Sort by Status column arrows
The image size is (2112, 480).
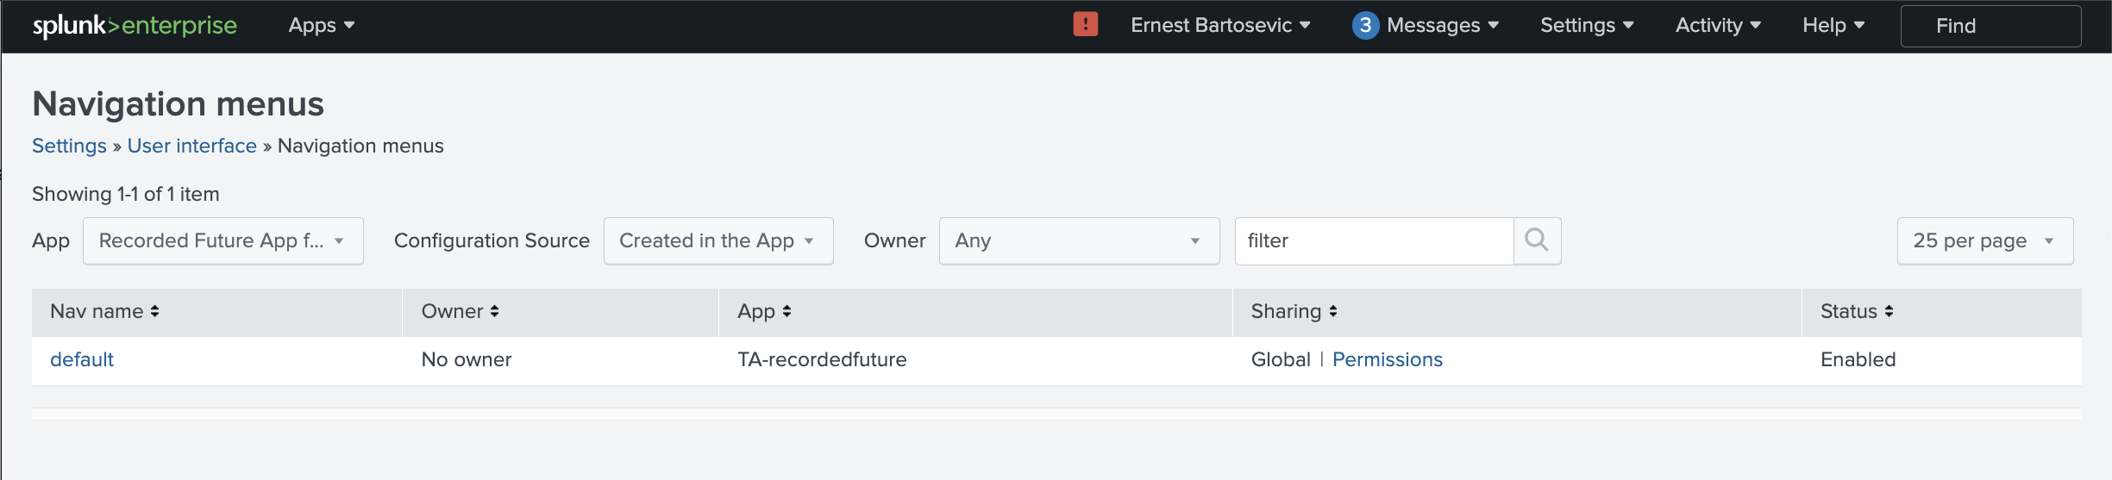[1889, 312]
